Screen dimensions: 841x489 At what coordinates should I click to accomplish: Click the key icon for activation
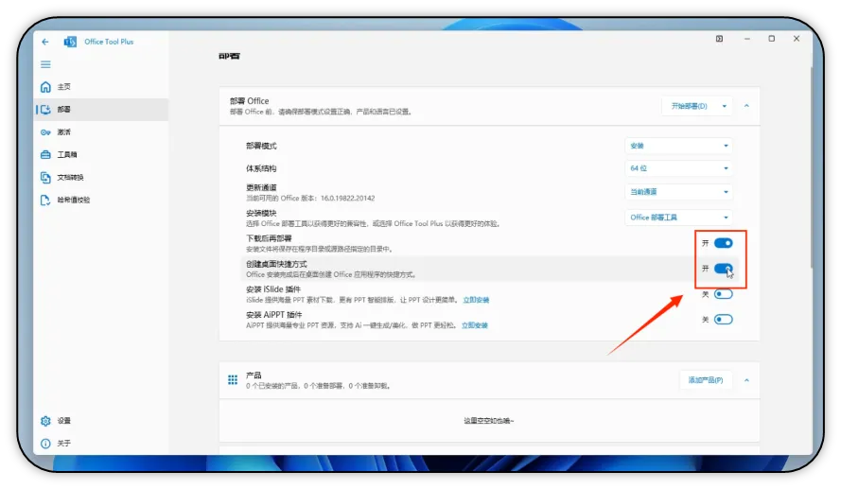tap(45, 131)
